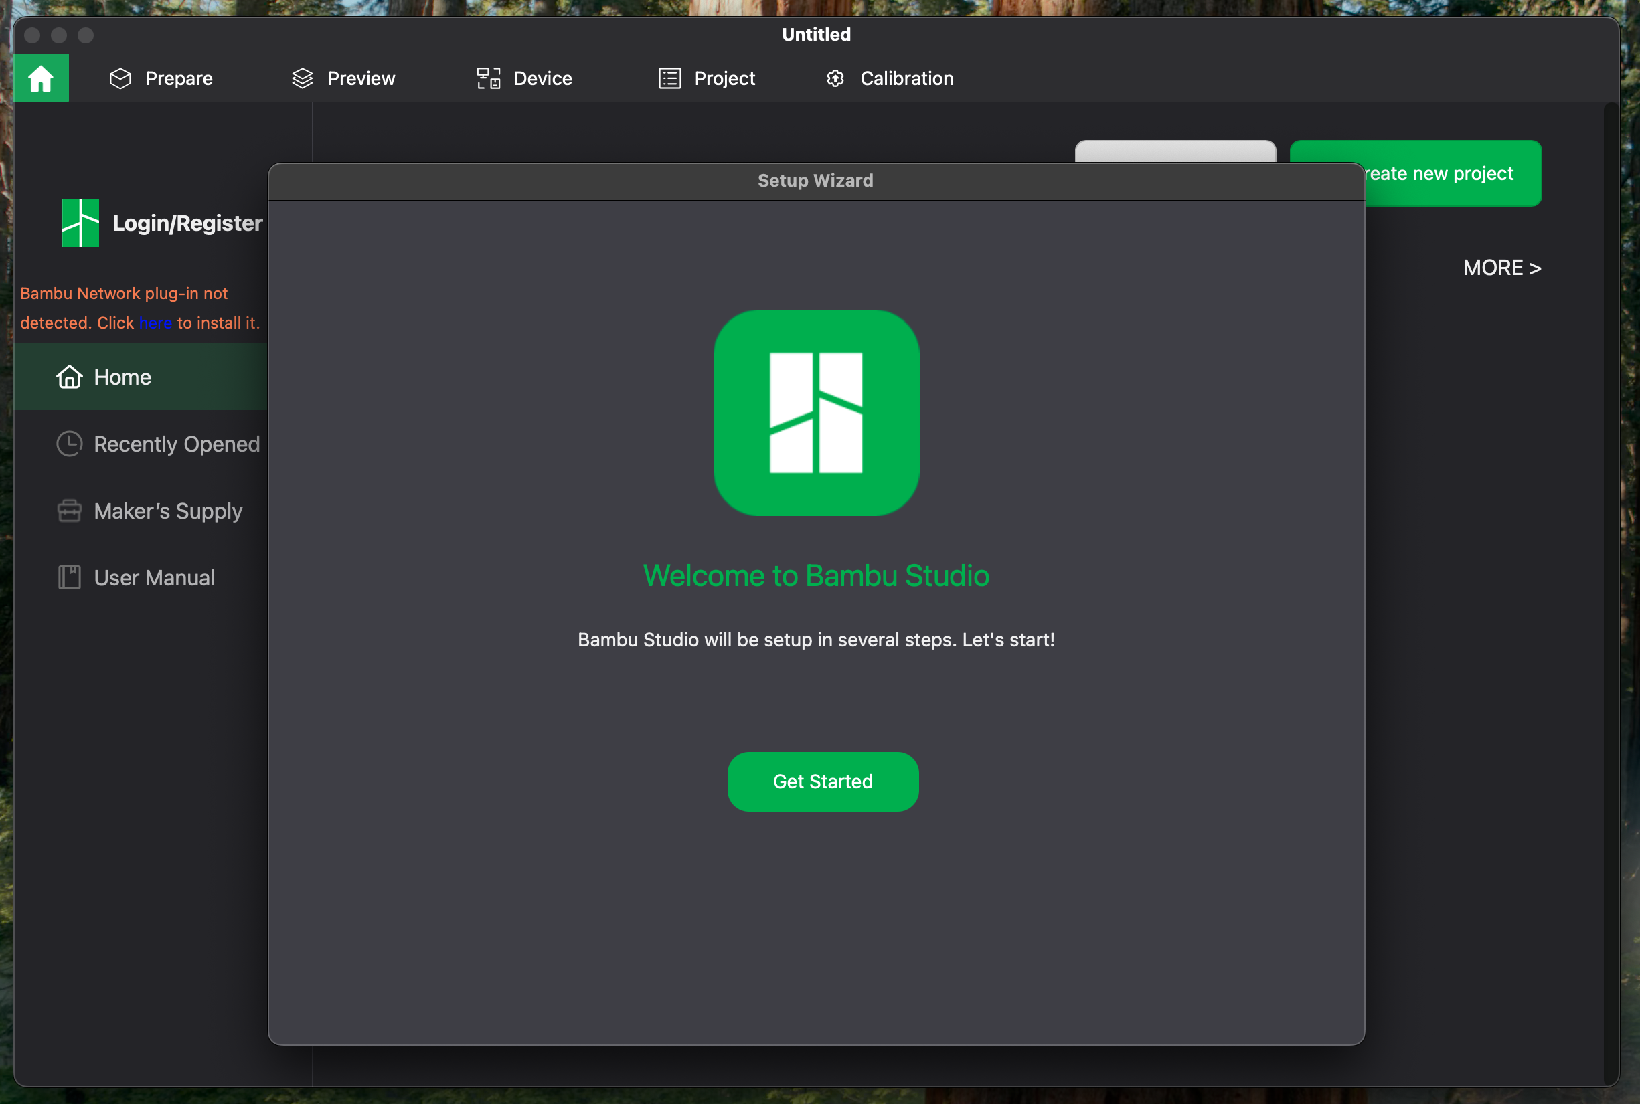This screenshot has height=1104, width=1640.
Task: Click the large Bambu Studio logo
Action: tap(816, 413)
